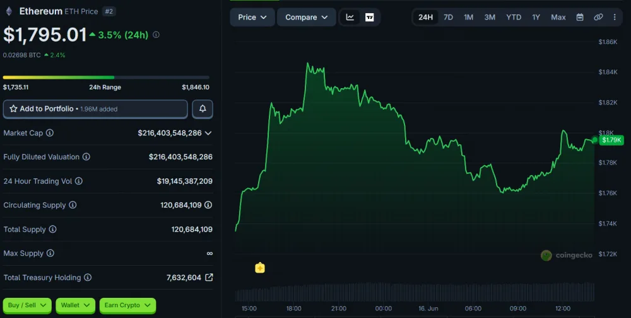
Task: Open the Earn Crypto dropdown
Action: (x=127, y=305)
